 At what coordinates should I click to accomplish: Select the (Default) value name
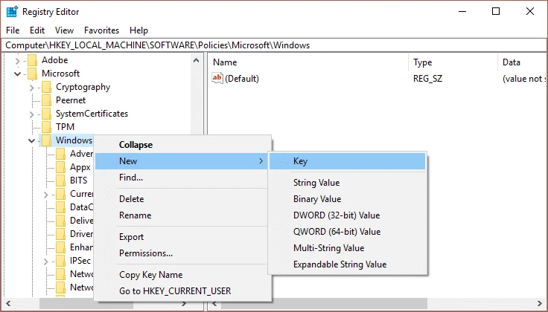click(x=242, y=79)
